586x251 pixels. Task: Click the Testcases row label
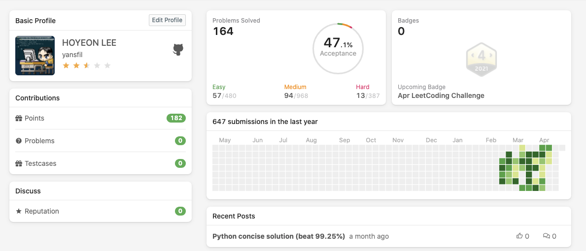(x=40, y=163)
